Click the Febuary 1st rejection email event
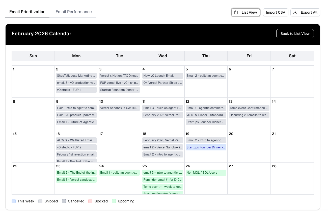328x211 pixels. coord(76,154)
